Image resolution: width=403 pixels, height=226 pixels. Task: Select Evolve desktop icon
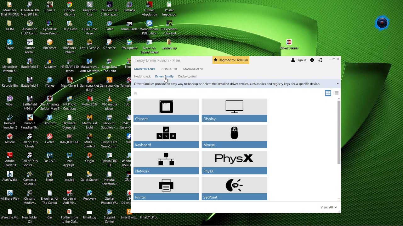coord(50,139)
